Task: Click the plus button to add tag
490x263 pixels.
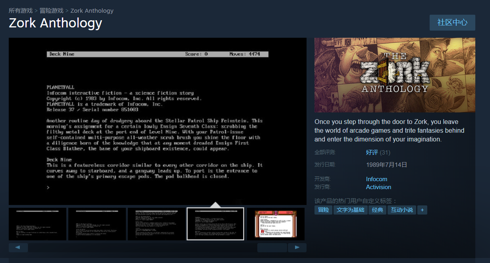Action: coord(422,210)
